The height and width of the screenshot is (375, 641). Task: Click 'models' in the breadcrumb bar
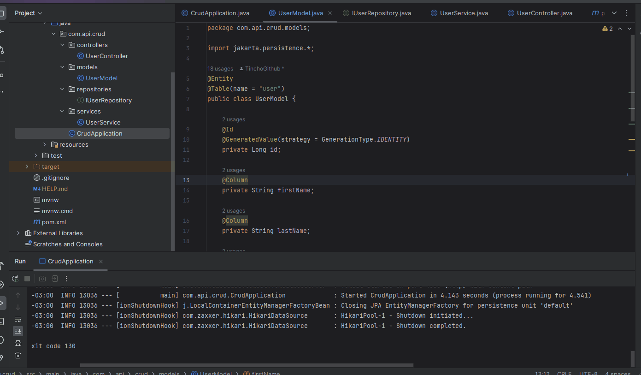pos(169,373)
